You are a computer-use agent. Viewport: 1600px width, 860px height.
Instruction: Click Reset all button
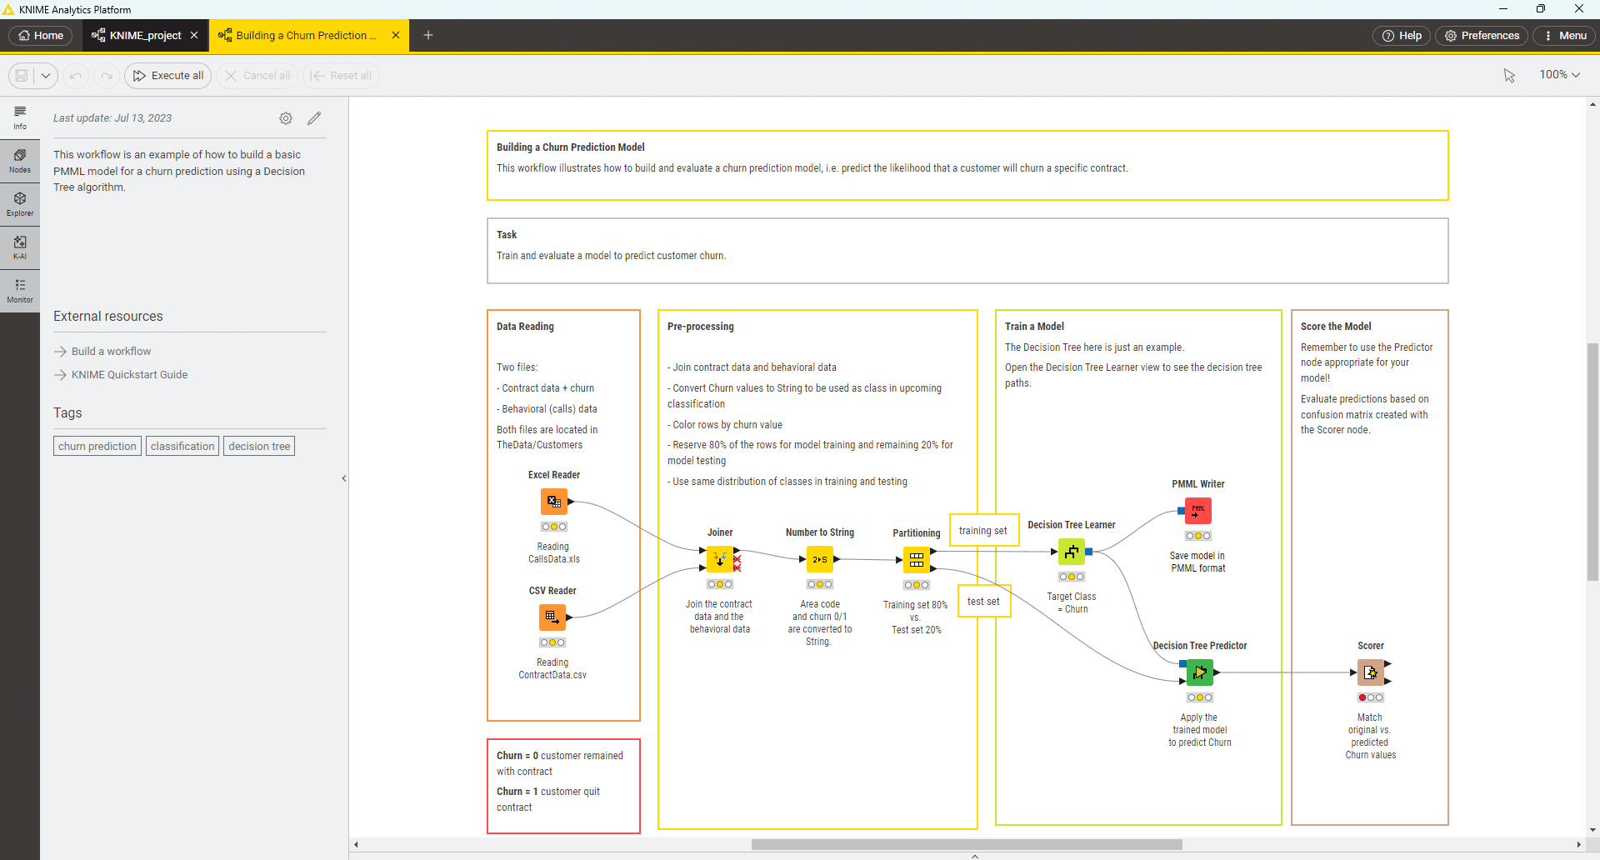(x=341, y=76)
